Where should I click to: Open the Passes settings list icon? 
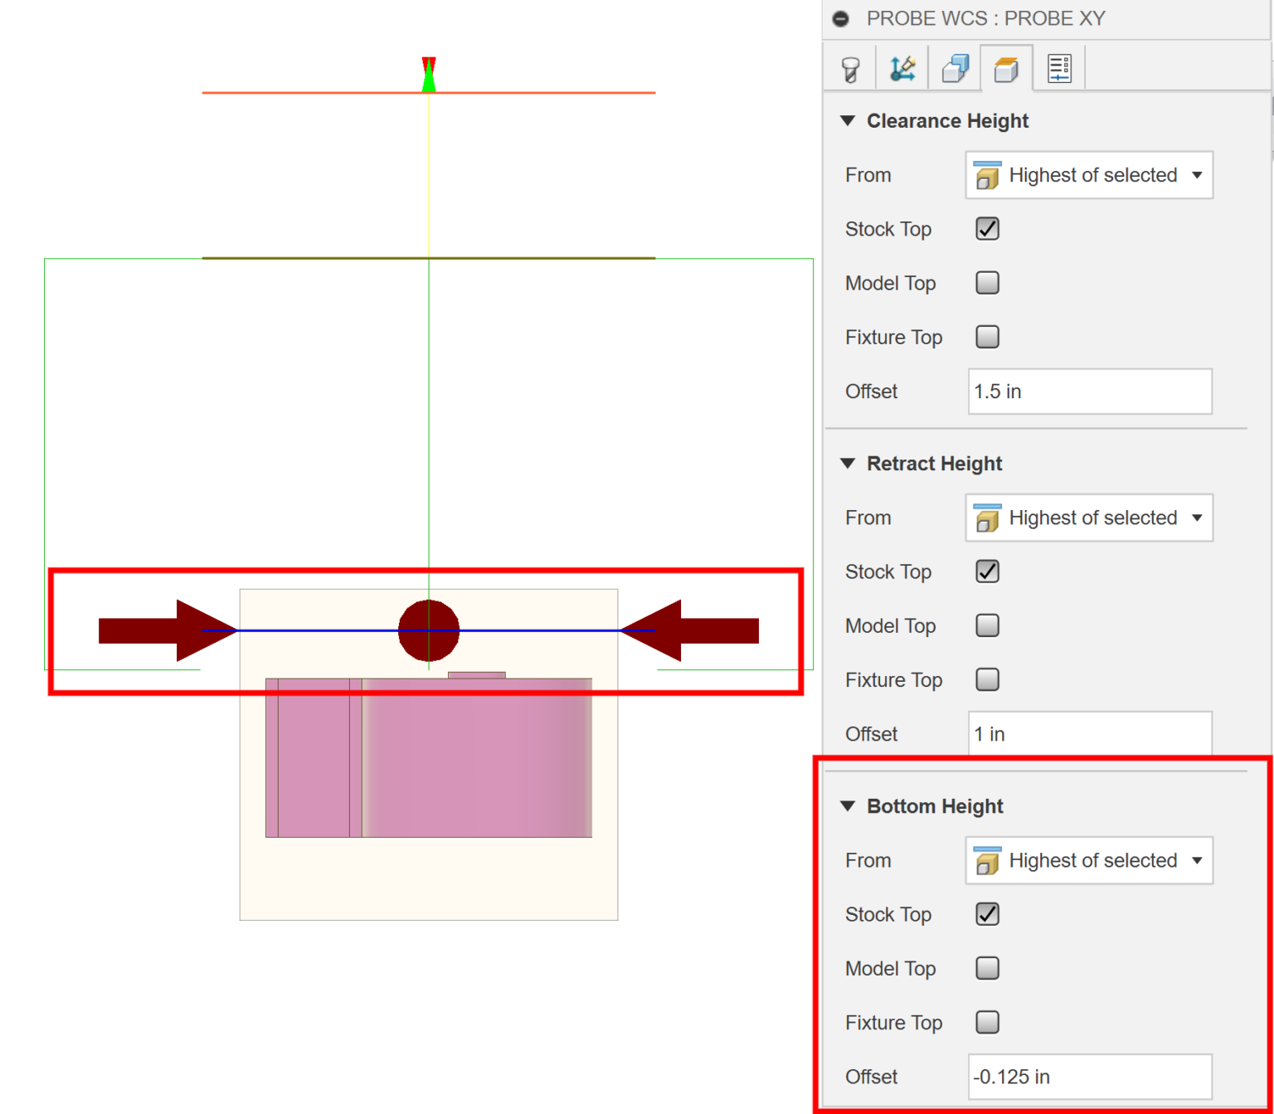coord(1059,67)
